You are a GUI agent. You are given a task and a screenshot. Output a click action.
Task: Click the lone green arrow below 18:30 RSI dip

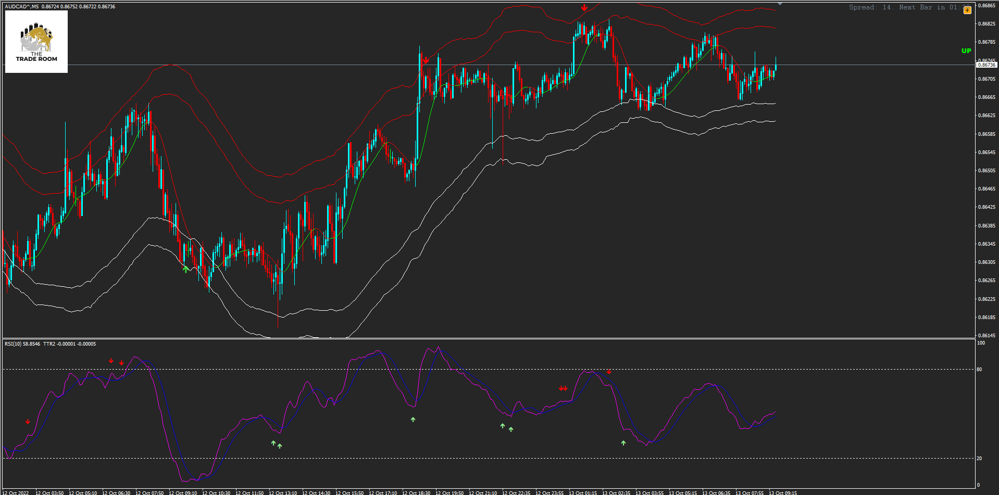tap(413, 419)
